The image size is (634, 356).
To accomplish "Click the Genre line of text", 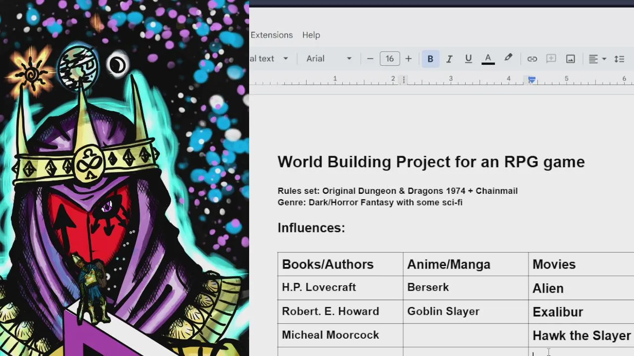I will coord(370,202).
